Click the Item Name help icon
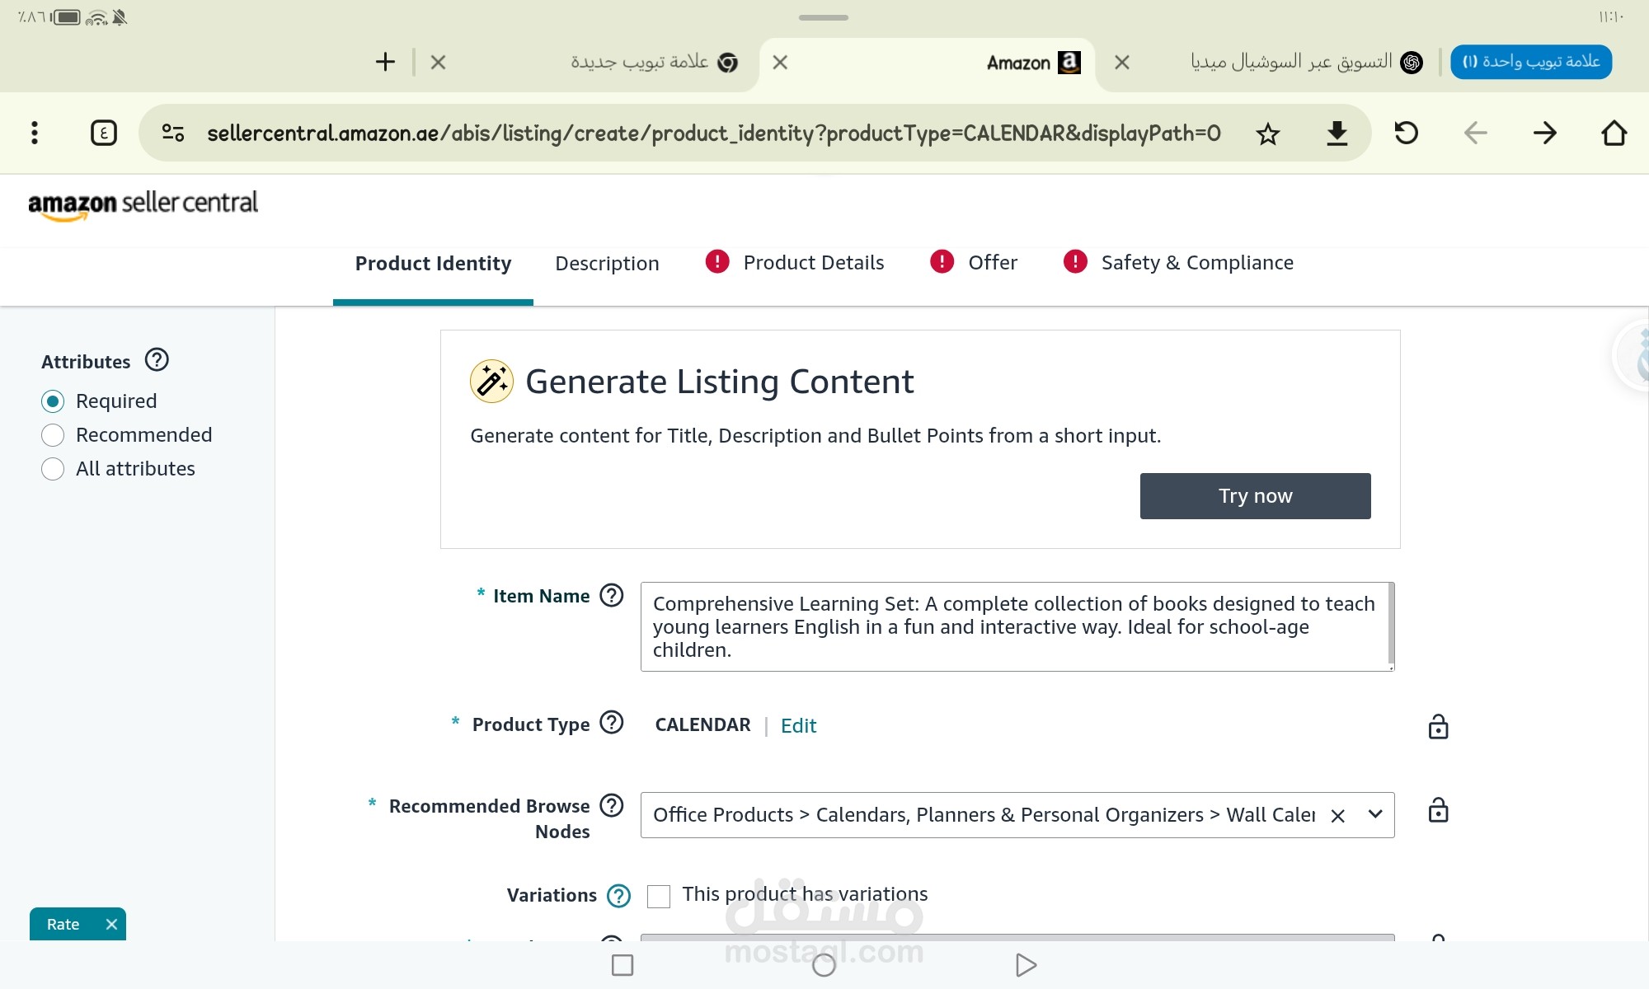 click(611, 595)
